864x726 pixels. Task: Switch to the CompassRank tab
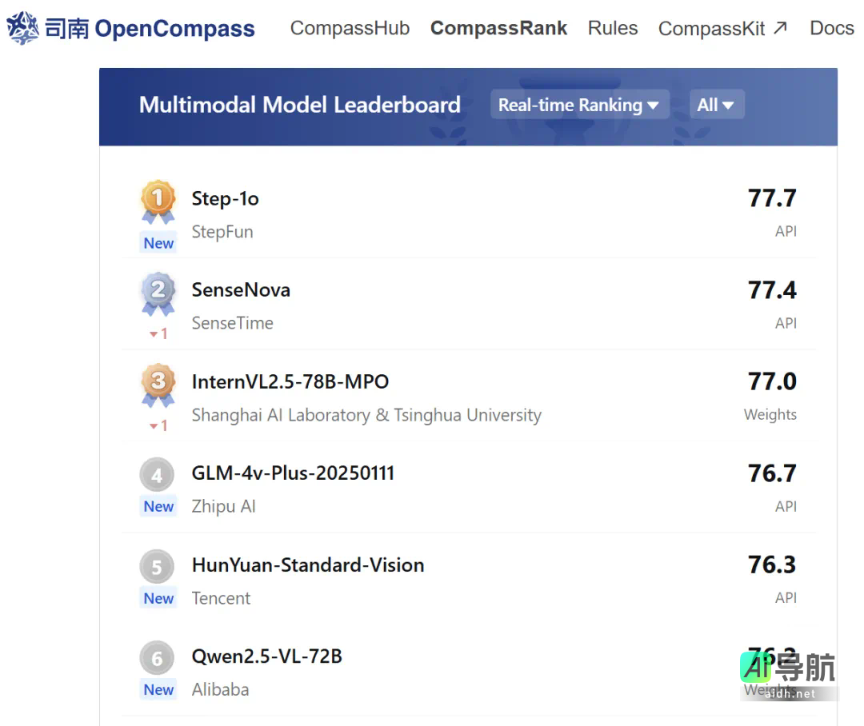click(x=498, y=28)
